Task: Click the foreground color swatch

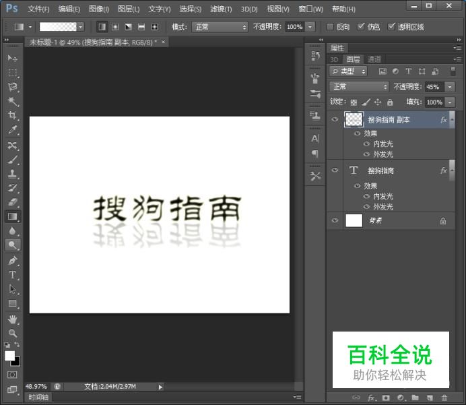Action: click(10, 356)
